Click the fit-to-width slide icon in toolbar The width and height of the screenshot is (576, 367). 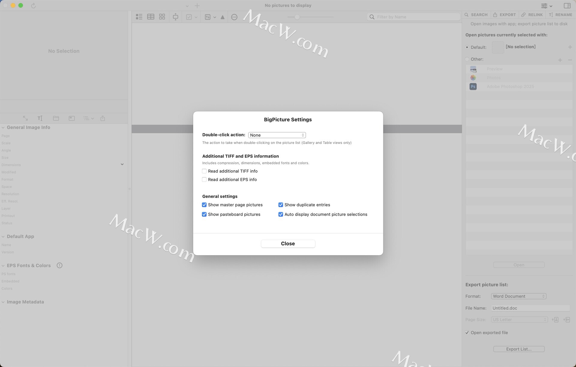click(175, 17)
